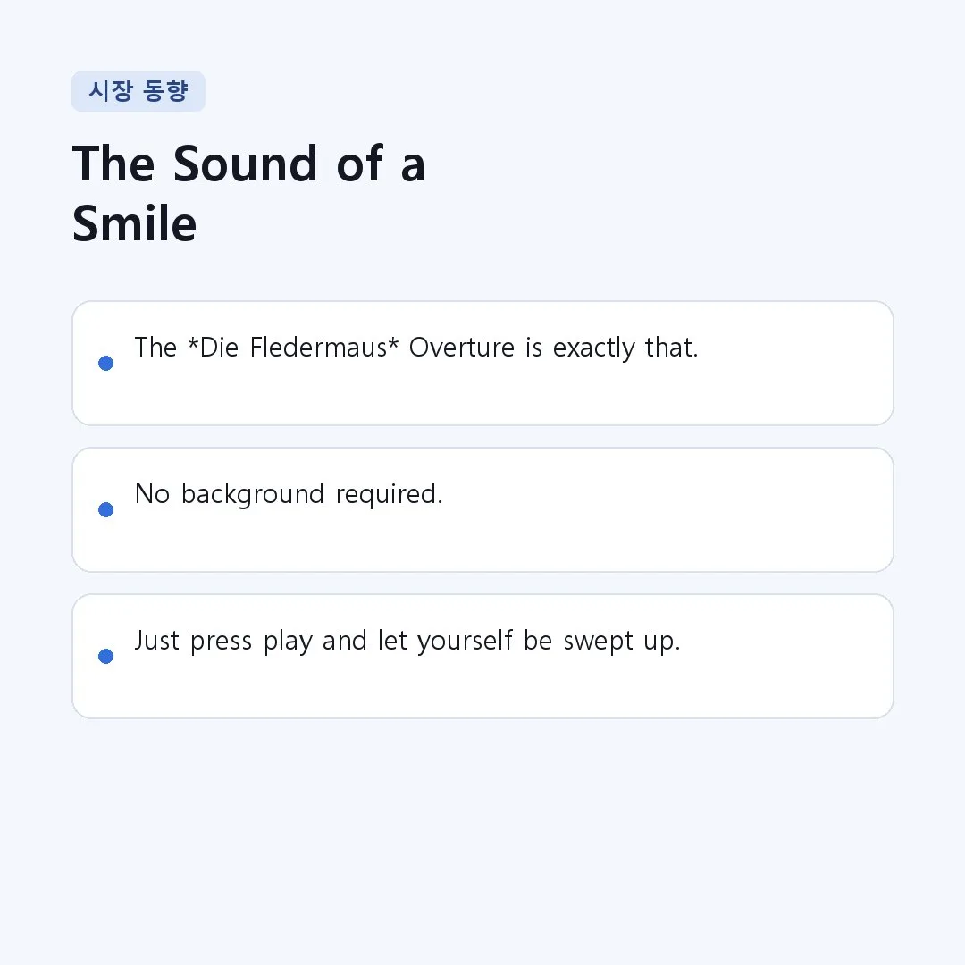Click the 시장 동향 tag badge
The image size is (965, 965).
pos(138,92)
